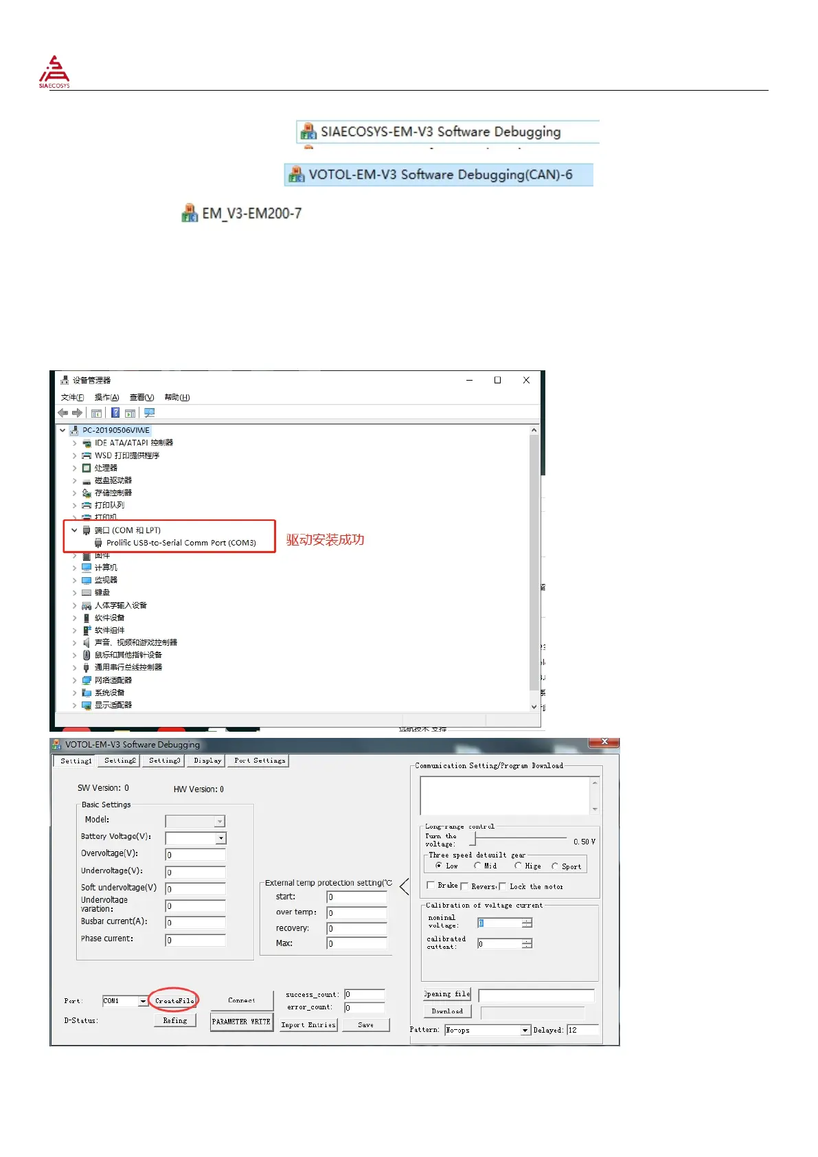Open VOTOL-EM-V3 Software Debugging(CAN)-6 icon
The height and width of the screenshot is (1157, 818).
296,175
